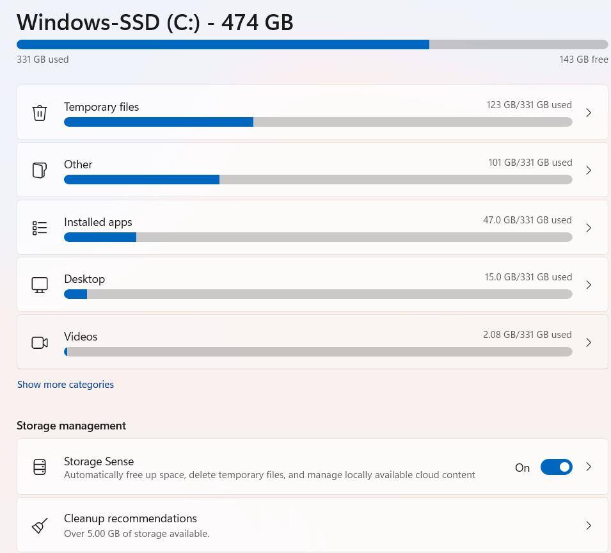Viewport: 611px width, 553px height.
Task: Click the Windows-SSD drive usage bar
Action: 312,45
